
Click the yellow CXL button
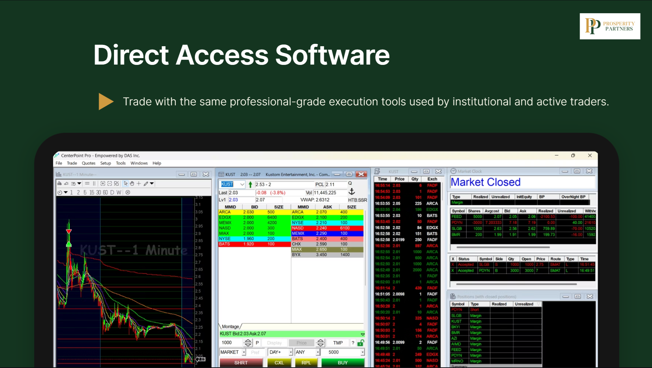click(x=279, y=363)
